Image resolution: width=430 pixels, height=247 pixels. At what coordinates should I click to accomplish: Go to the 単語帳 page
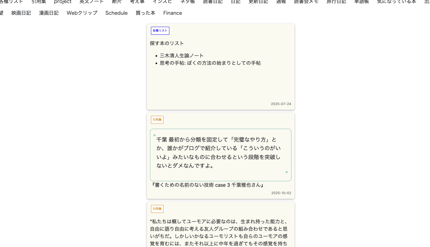click(x=361, y=2)
